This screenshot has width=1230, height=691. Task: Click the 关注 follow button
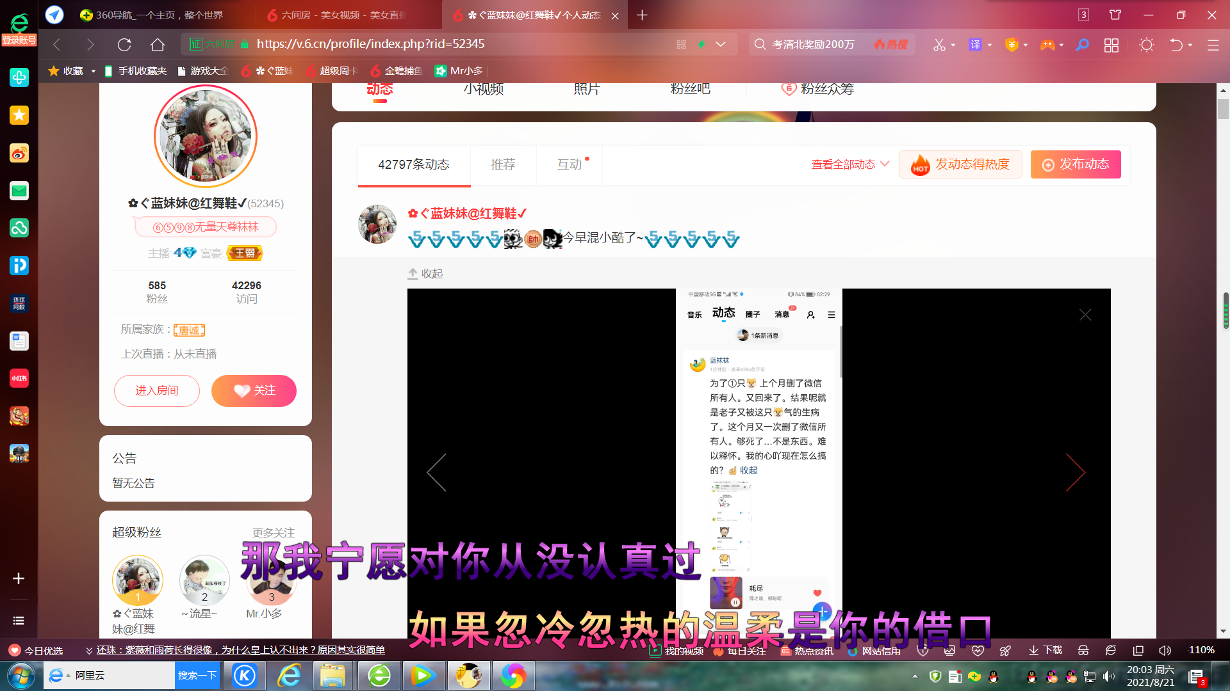tap(254, 391)
